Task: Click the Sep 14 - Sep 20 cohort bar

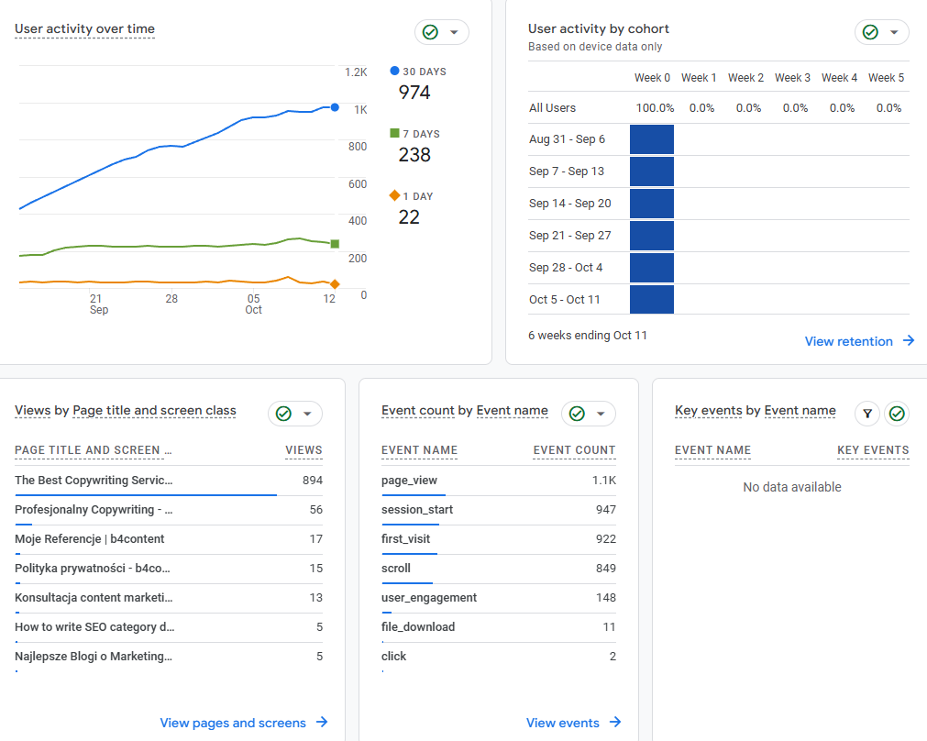Action: [652, 204]
